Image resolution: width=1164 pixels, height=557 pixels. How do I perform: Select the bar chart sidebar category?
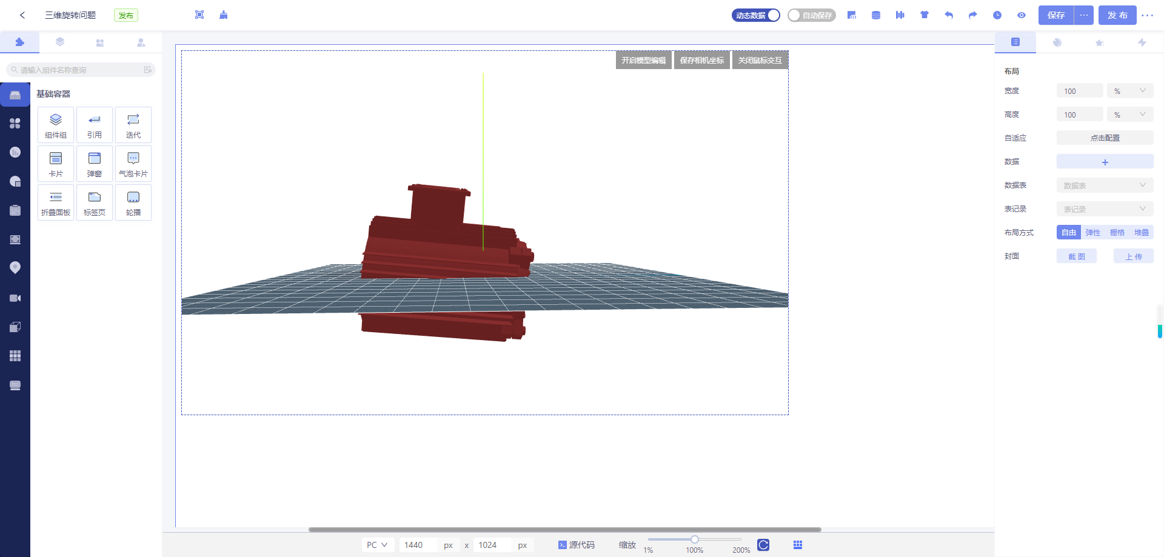pyautogui.click(x=15, y=152)
